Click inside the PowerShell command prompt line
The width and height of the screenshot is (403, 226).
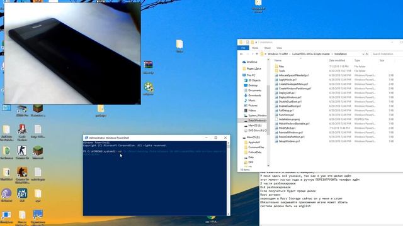pos(154,151)
